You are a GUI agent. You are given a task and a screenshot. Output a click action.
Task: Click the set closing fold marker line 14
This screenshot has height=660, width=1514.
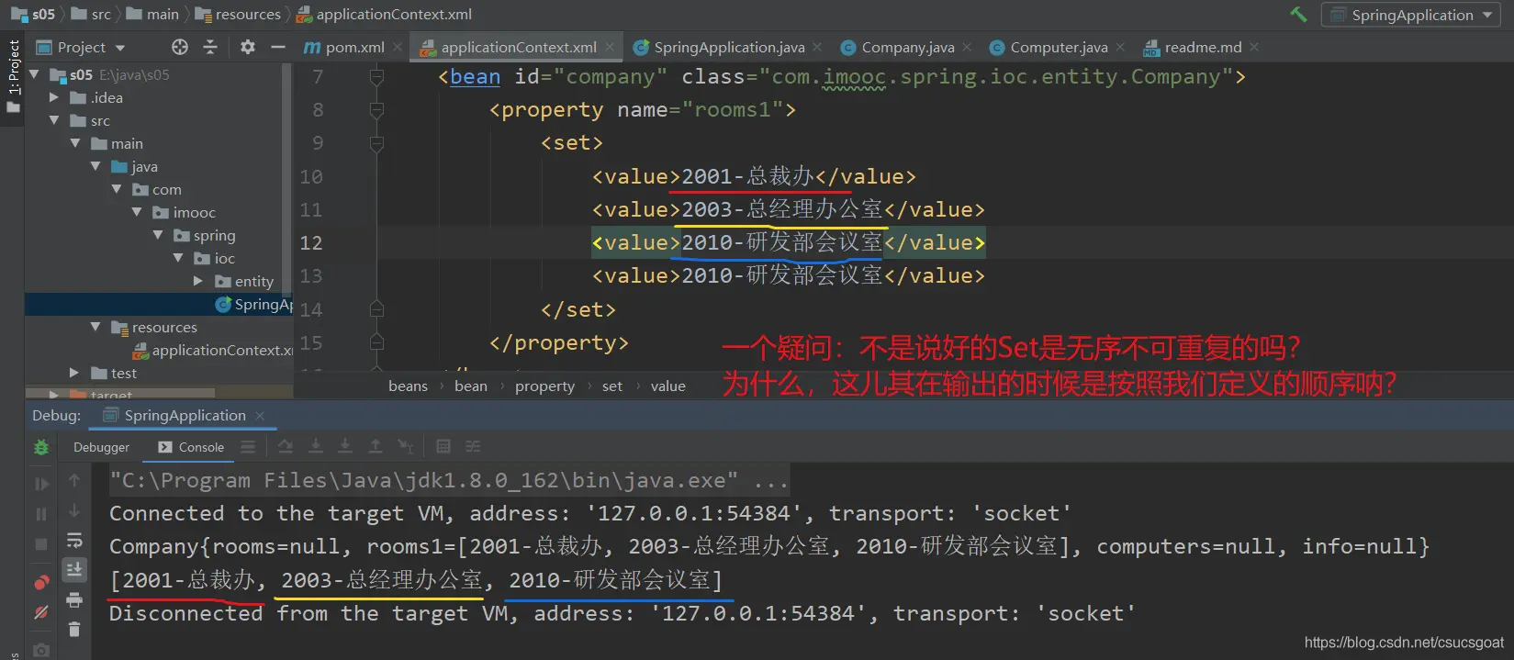click(x=376, y=309)
